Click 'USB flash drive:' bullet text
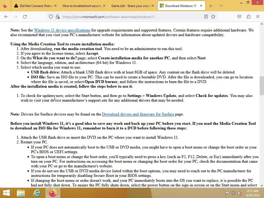Viewport: 264px width, 198px height. point(45,72)
